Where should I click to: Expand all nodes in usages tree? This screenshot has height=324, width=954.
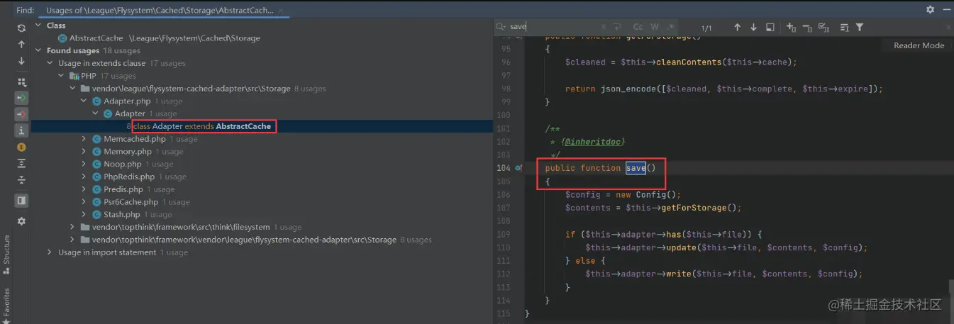tap(21, 163)
